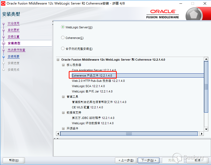This screenshot has width=211, height=165.
Task: Collapse the 管理工具 tree node
Action: (x=63, y=97)
